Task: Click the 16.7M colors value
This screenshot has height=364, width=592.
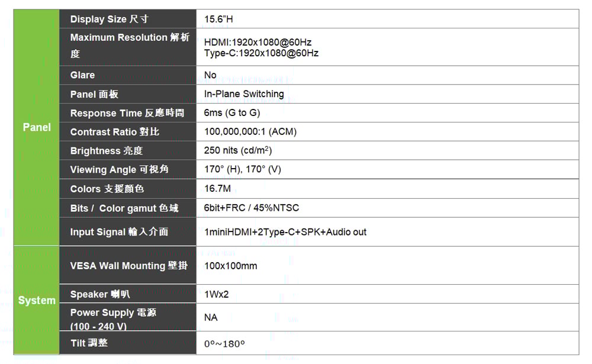Action: click(217, 189)
